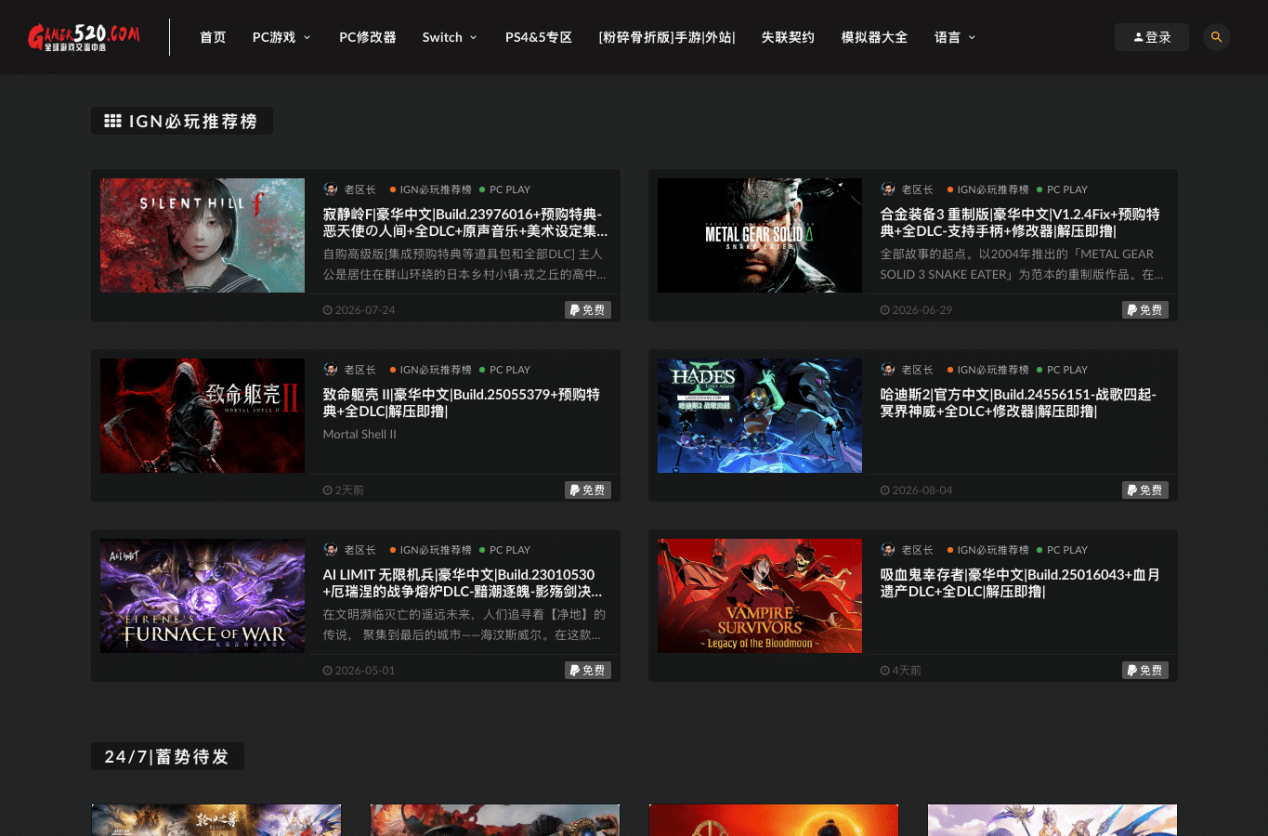Image resolution: width=1268 pixels, height=836 pixels.
Task: Open the 吸血鬼幸存者 post title
Action: (1020, 582)
